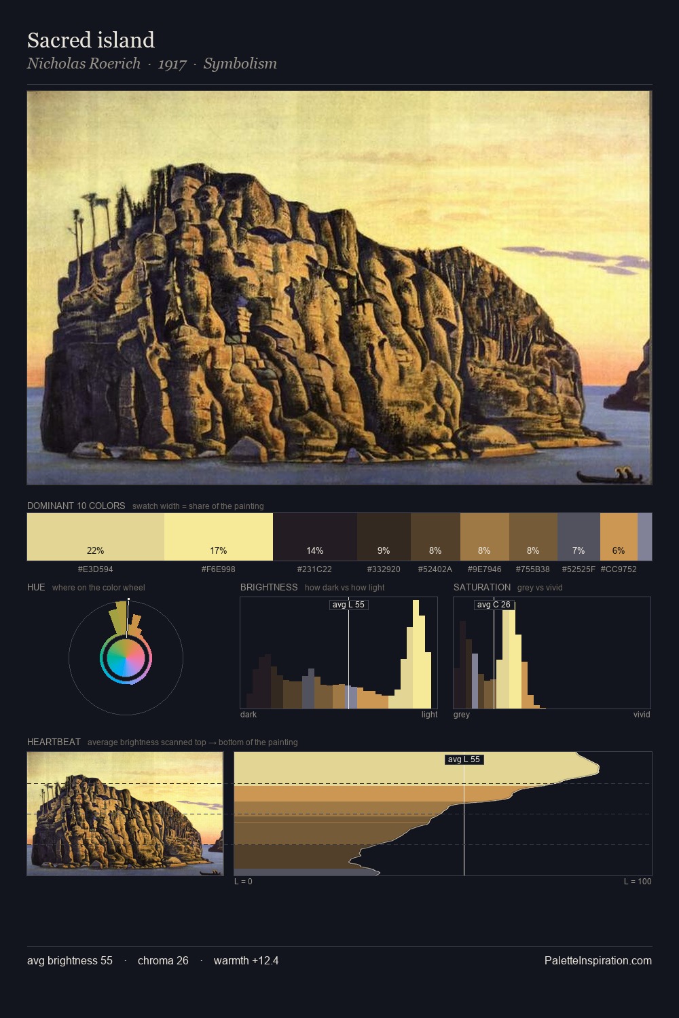Click the "dark" axis label
Screen dimensions: 679x1018
pos(249,715)
